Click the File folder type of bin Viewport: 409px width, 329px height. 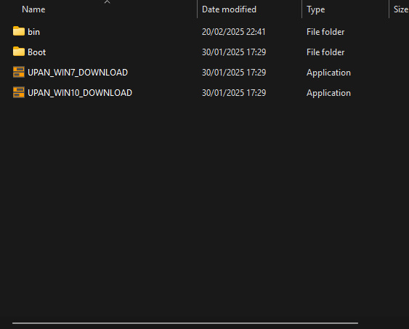[325, 32]
